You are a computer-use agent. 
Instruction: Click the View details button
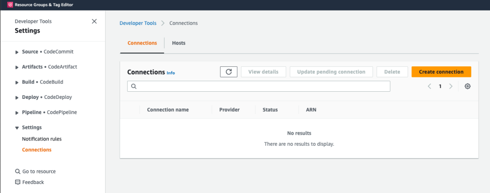[264, 72]
